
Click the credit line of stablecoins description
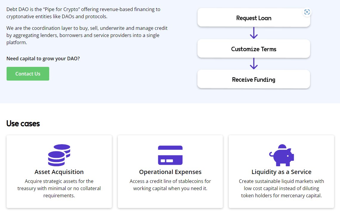click(170, 185)
